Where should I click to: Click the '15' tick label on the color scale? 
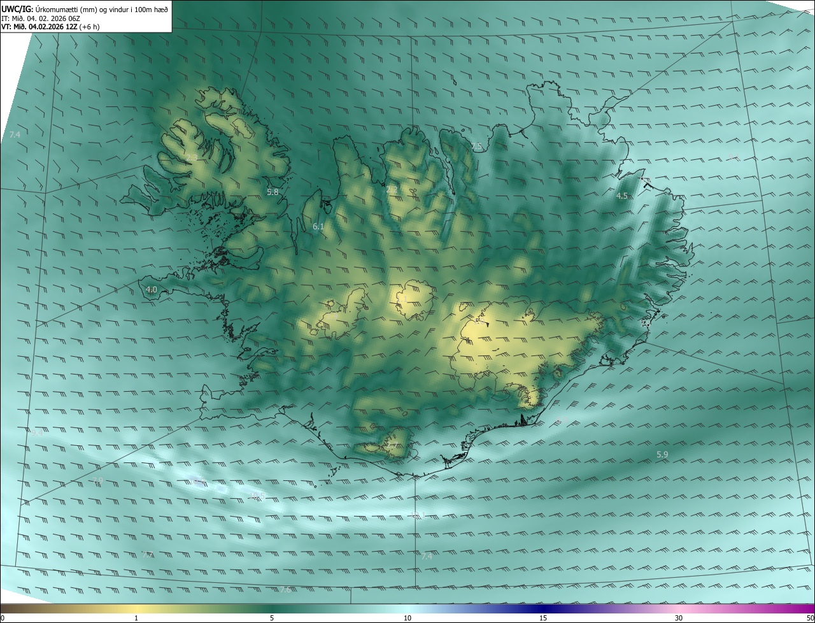(x=543, y=618)
